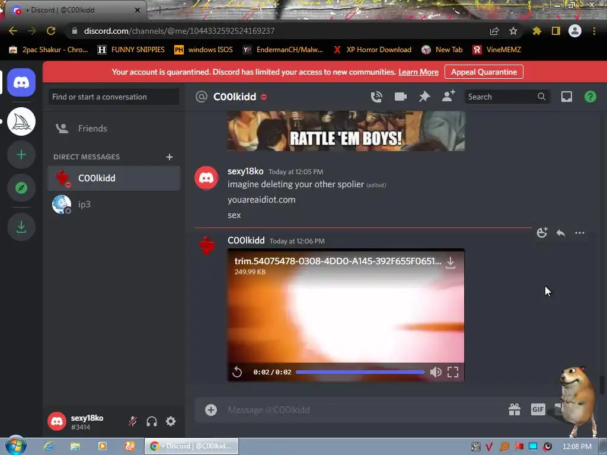
Task: Open Internet Explorer taskbar icon
Action: (48, 446)
